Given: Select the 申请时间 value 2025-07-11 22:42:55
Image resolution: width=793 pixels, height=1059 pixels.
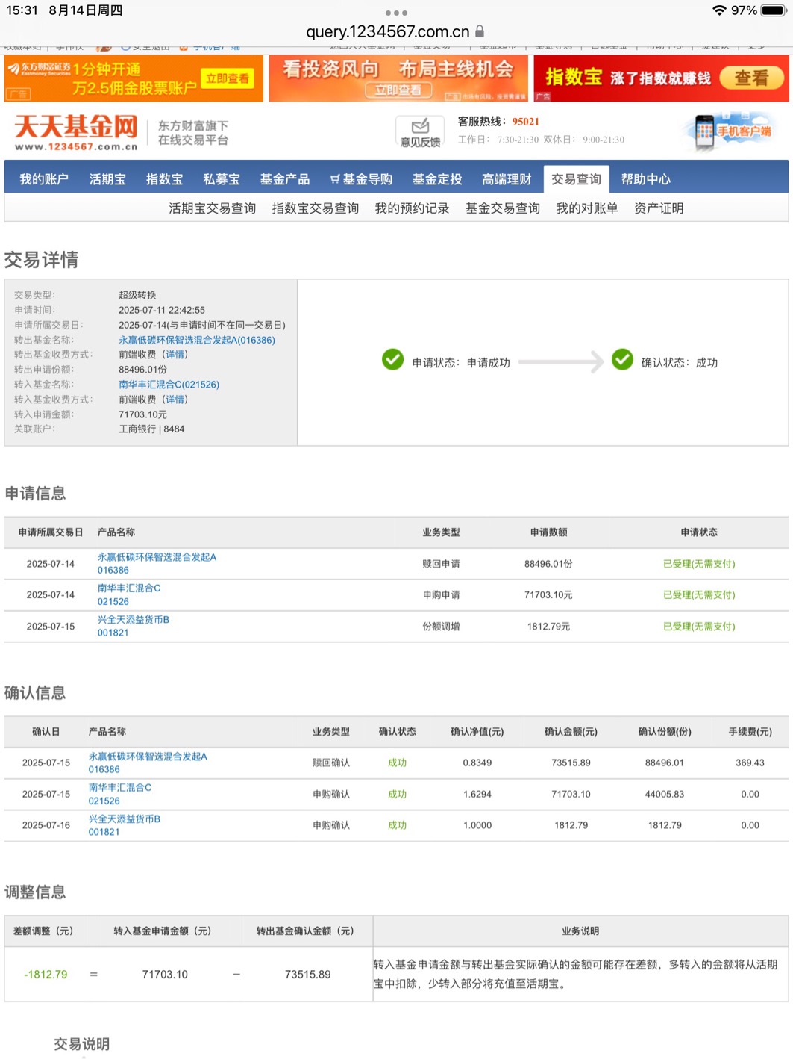Looking at the screenshot, I should coord(162,310).
